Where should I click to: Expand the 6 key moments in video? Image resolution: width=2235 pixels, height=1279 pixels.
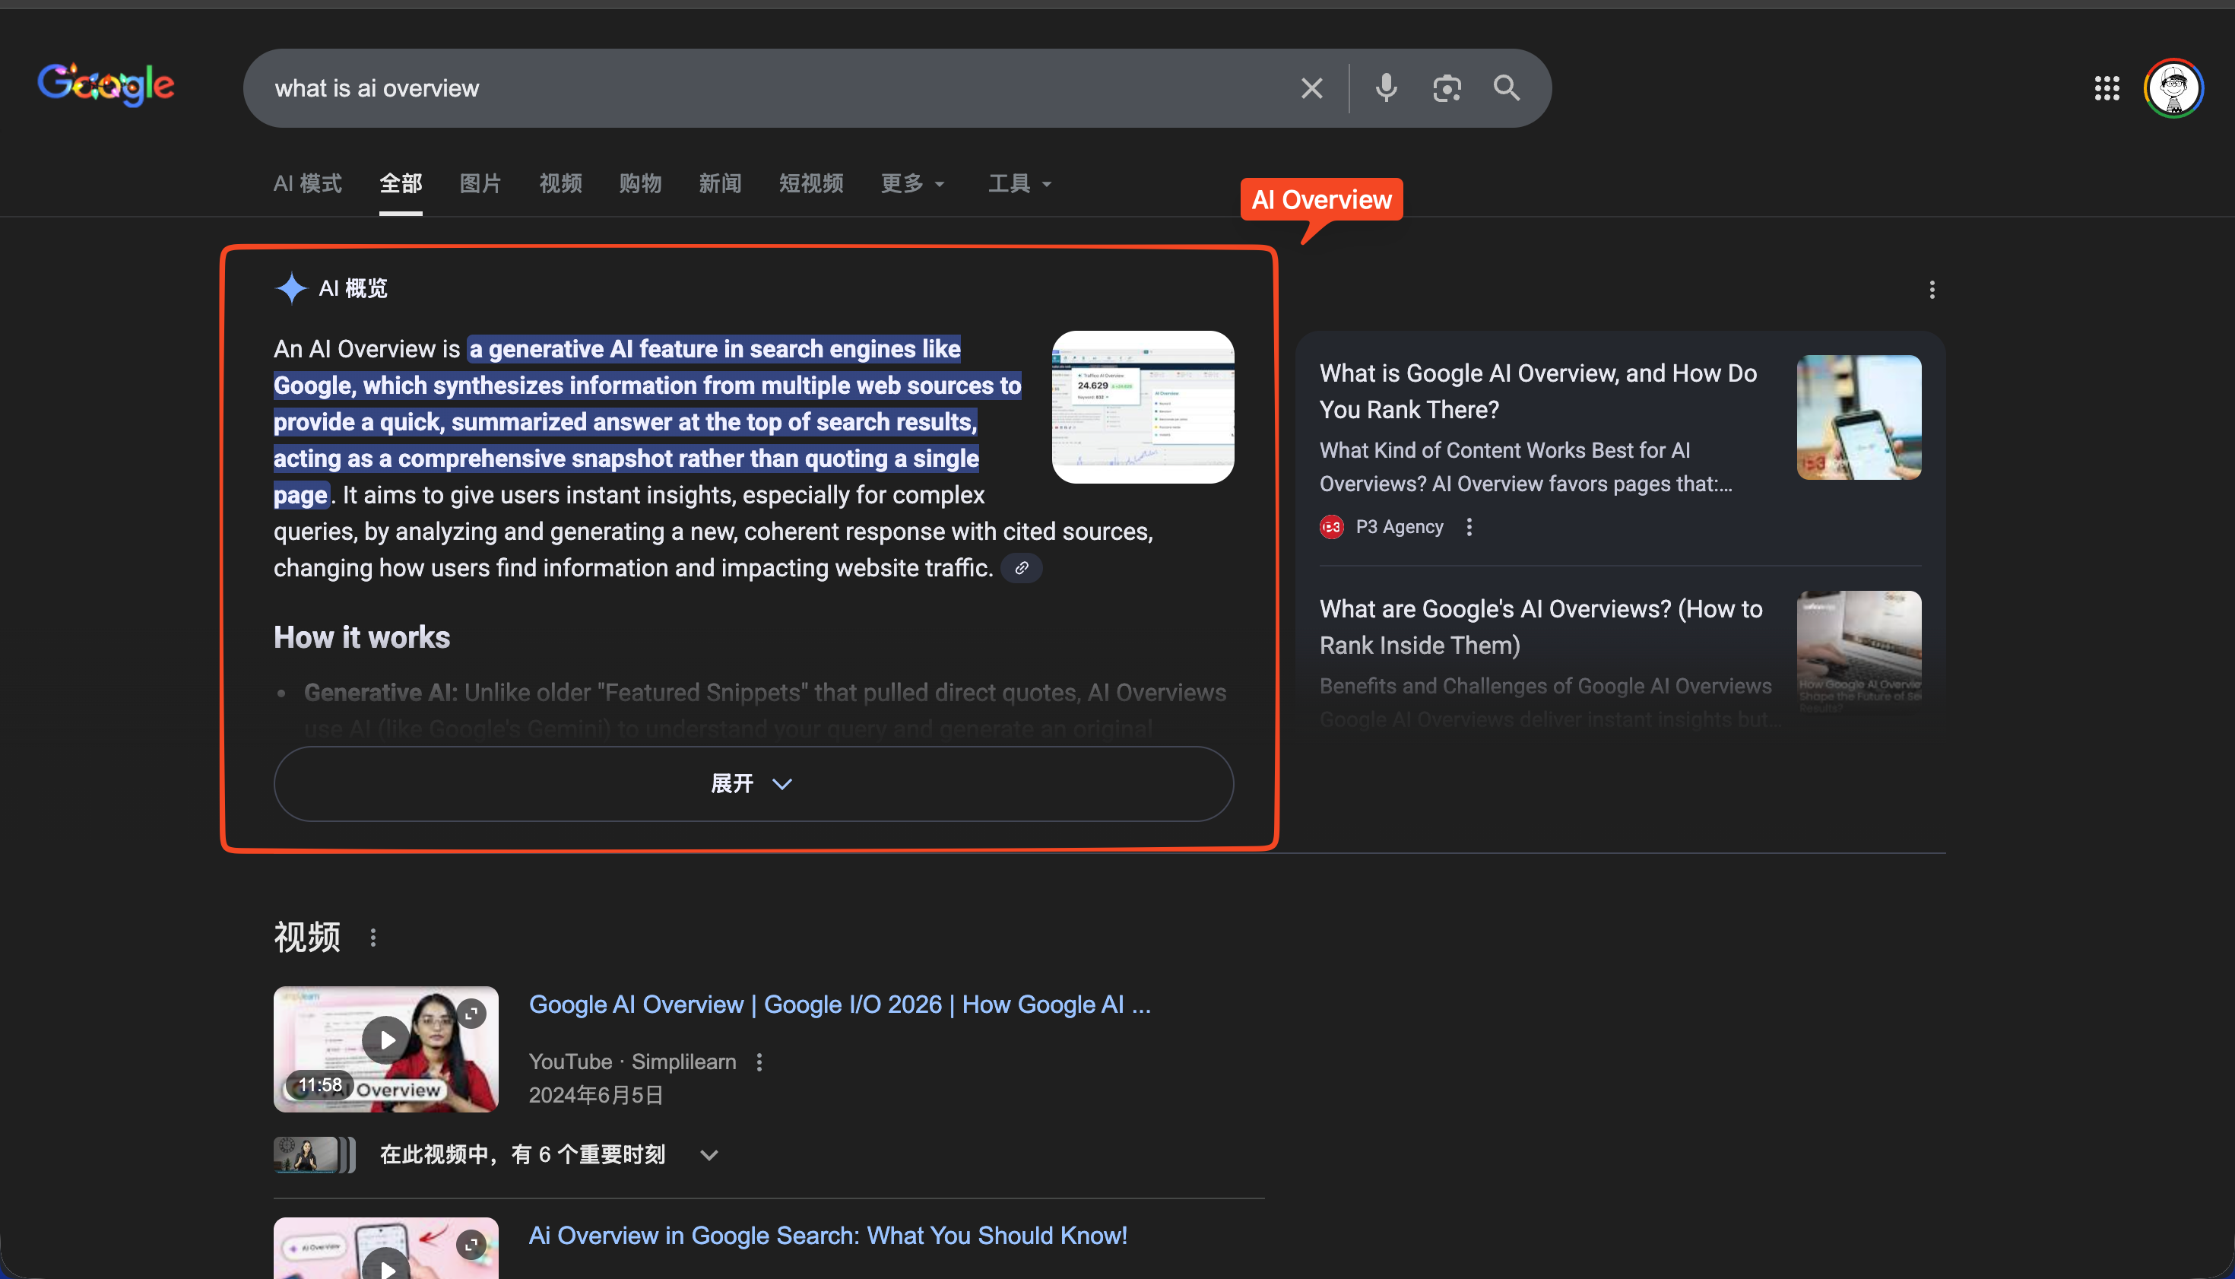709,1155
